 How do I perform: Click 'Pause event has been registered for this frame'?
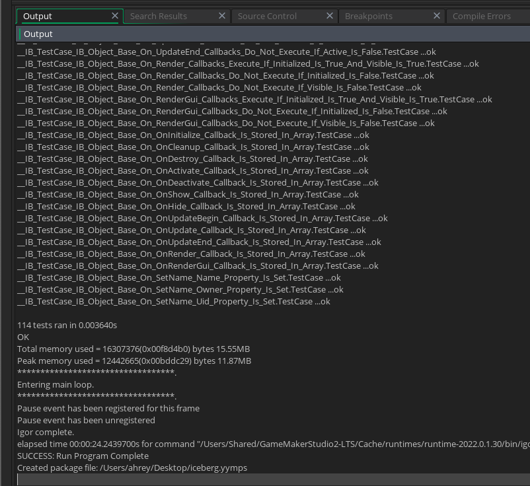tap(108, 408)
